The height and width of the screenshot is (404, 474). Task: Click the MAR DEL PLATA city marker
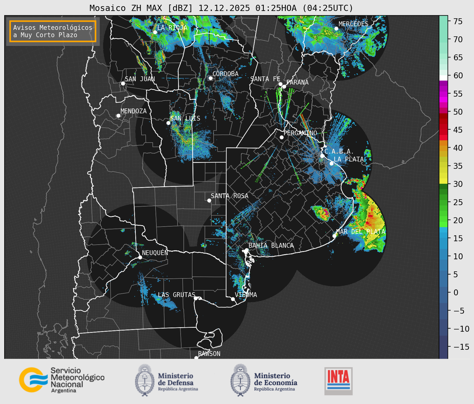(x=334, y=236)
